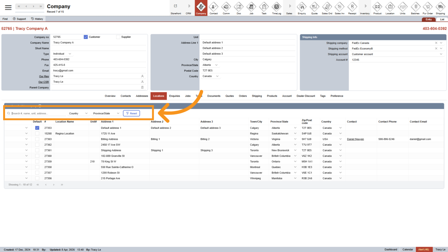Open the Doc module icon
Screen dimensions: 448x252
coord(239,8)
